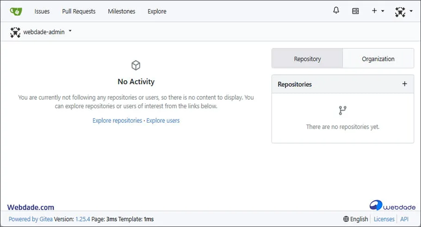Follow the Explore repositories link
Image resolution: width=421 pixels, height=227 pixels.
(117, 120)
